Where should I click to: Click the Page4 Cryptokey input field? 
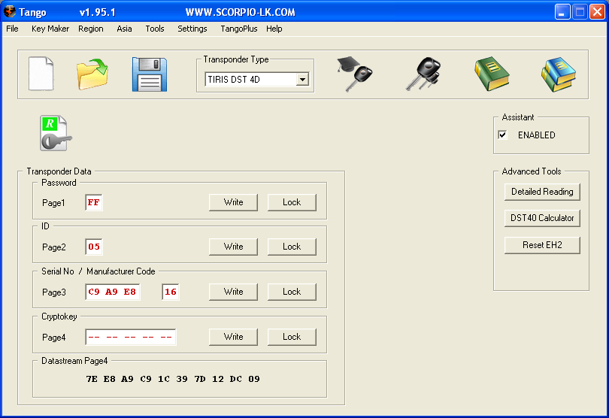130,337
